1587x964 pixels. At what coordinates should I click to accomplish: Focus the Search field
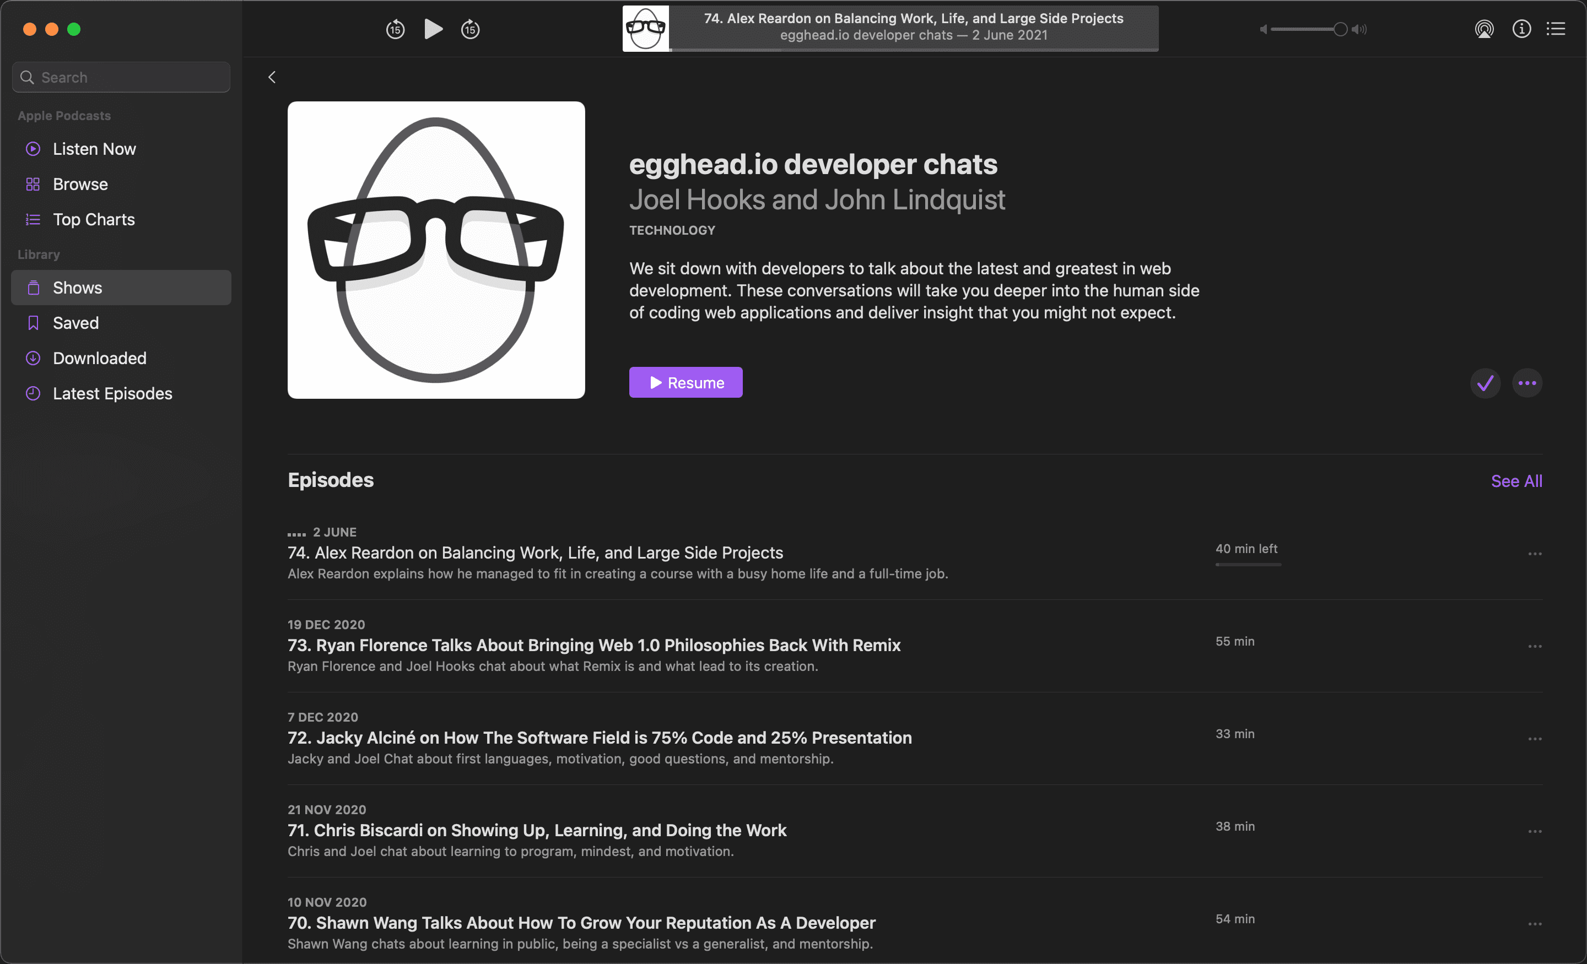click(121, 77)
